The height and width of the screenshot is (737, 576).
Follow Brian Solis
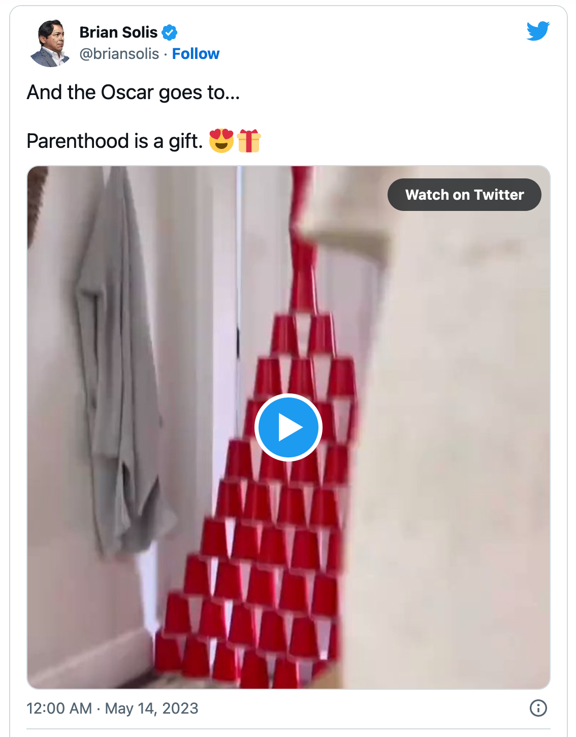point(196,54)
